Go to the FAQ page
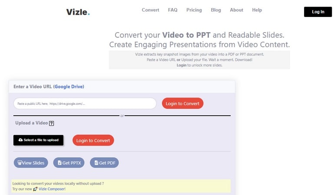Image resolution: width=334 pixels, height=195 pixels. click(172, 10)
